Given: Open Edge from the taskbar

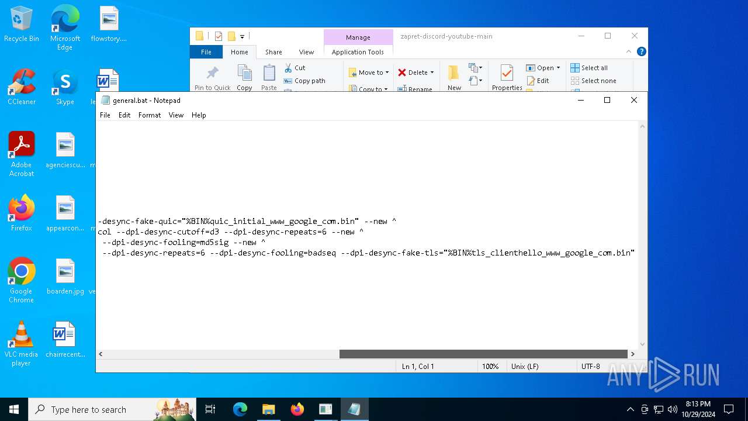Looking at the screenshot, I should (x=240, y=409).
